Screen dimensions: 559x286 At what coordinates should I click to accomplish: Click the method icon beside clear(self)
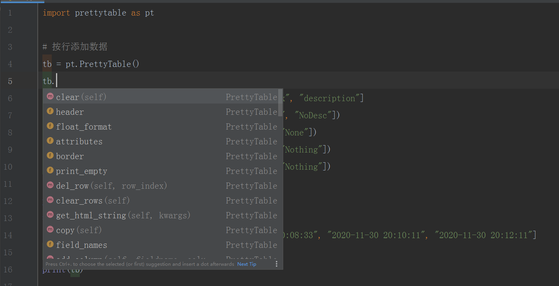point(50,96)
